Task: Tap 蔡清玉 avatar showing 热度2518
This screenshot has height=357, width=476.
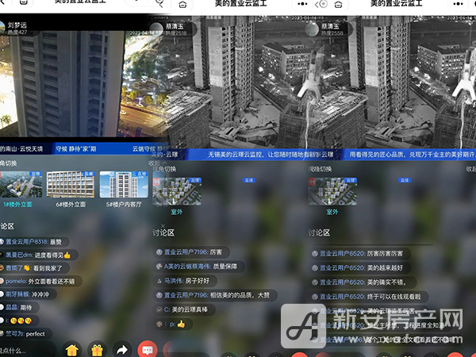Action: click(157, 29)
